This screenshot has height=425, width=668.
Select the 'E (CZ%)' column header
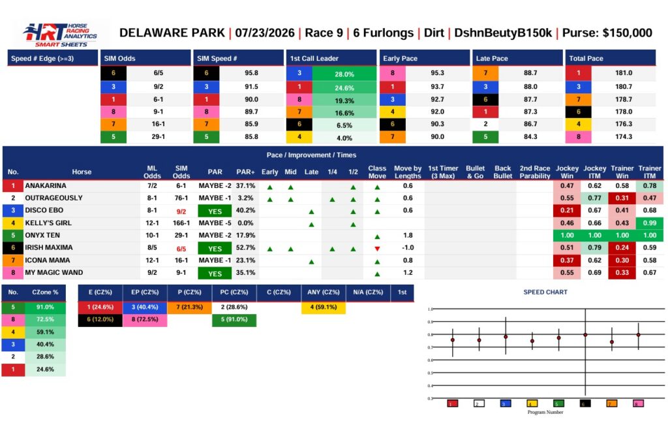100,292
